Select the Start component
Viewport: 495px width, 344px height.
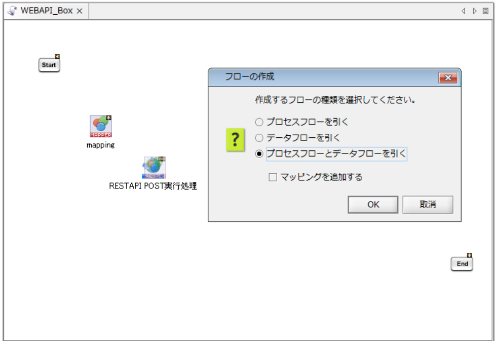[49, 65]
